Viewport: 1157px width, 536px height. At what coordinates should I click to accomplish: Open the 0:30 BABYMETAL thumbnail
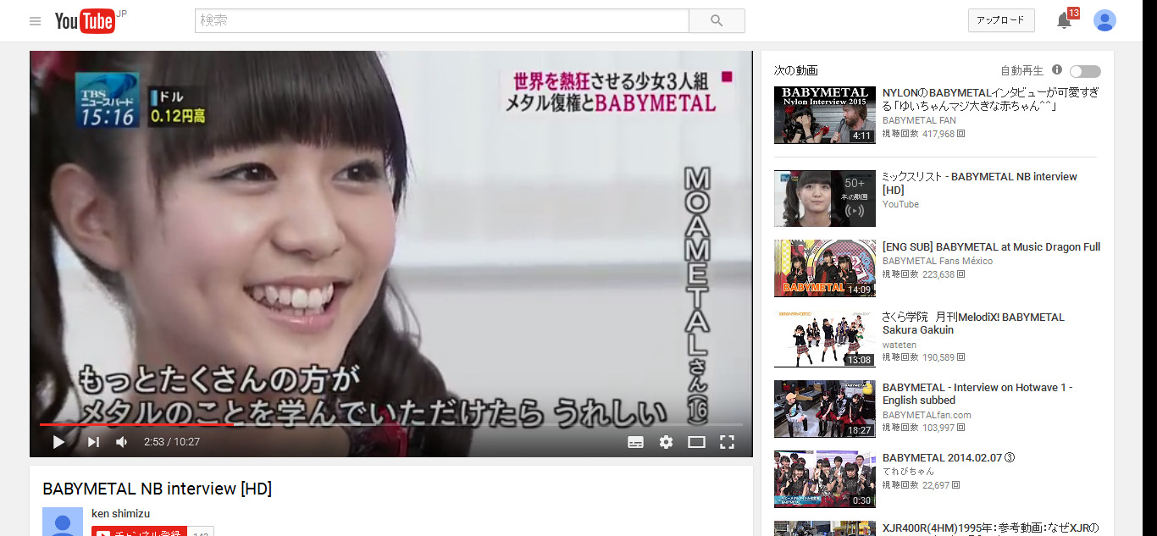point(825,479)
